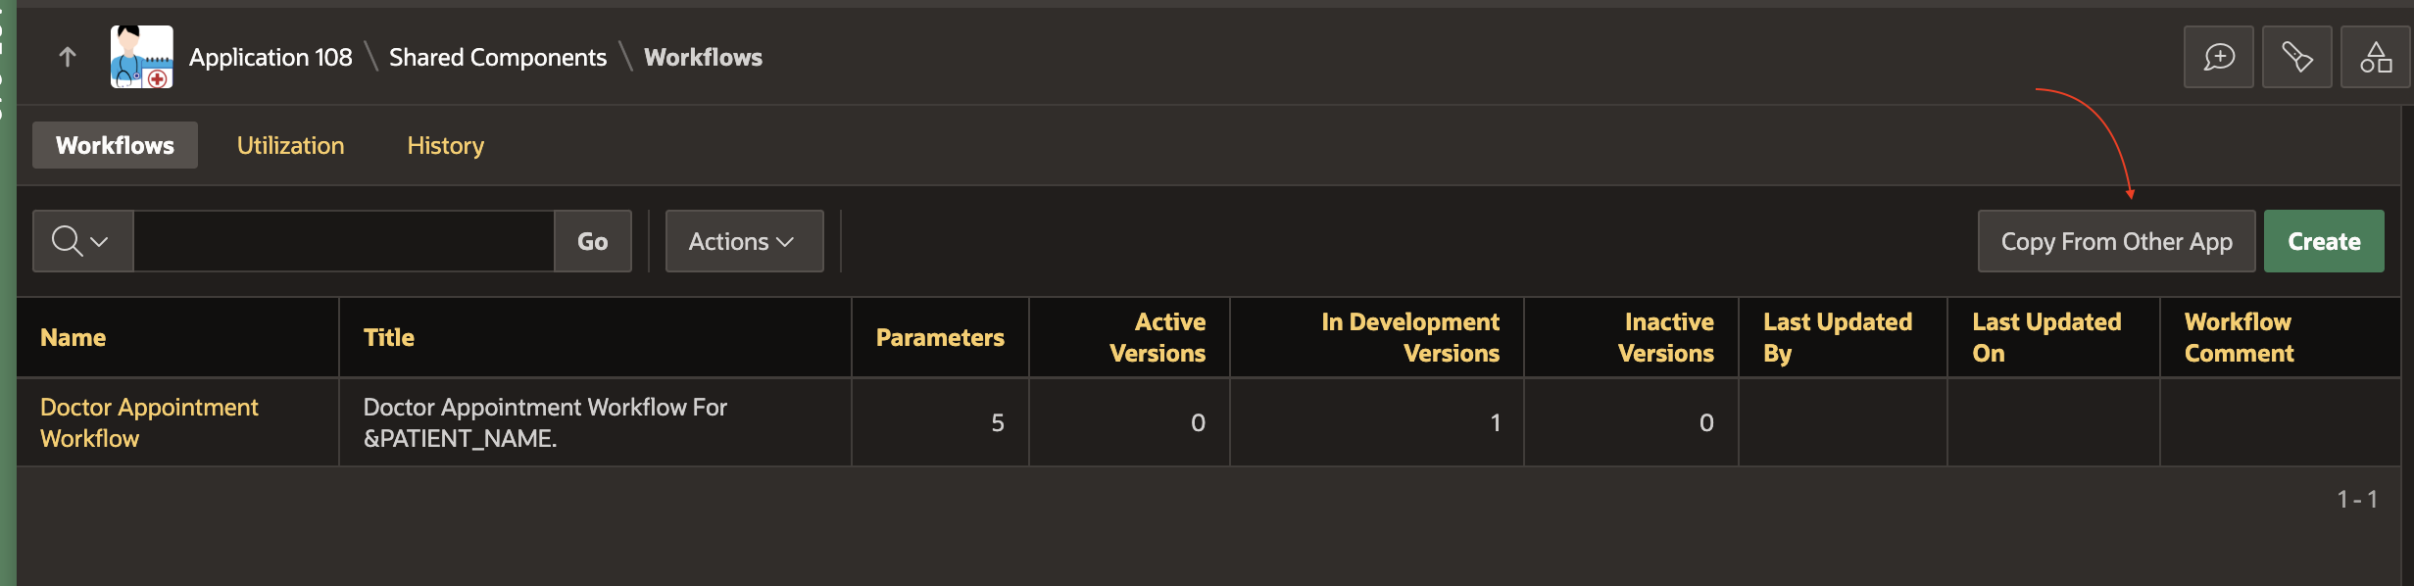Click the up arrow navigation icon
Viewport: 2414px width, 586px height.
pos(68,57)
